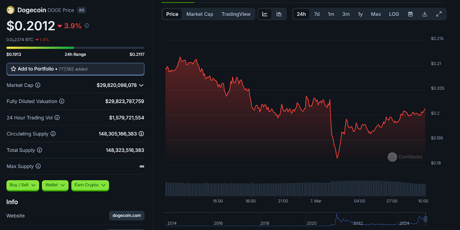Click trading volume $1,579,721,554
The height and width of the screenshot is (230, 460).
[x=127, y=118]
